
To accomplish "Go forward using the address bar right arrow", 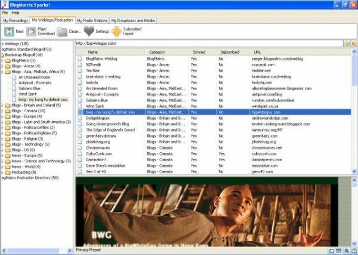I will point(354,43).
